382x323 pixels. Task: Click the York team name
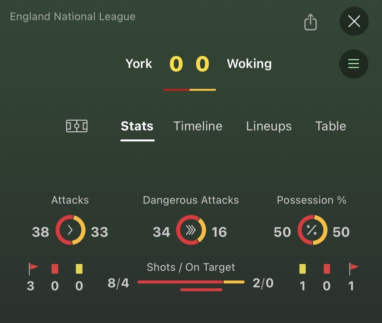click(139, 64)
